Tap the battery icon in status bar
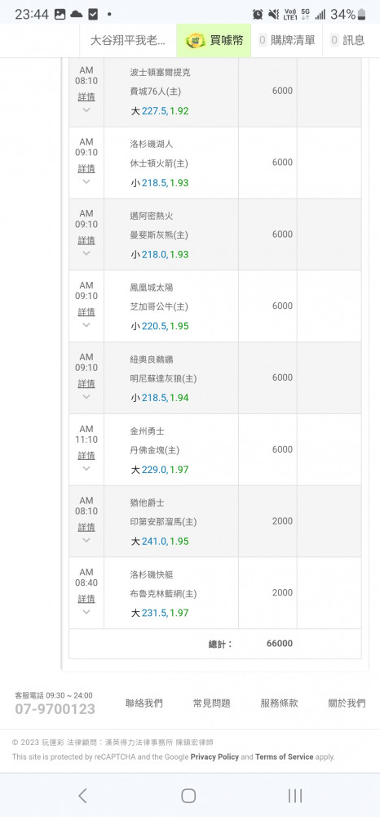Viewport: 380px width, 817px height. [x=361, y=15]
